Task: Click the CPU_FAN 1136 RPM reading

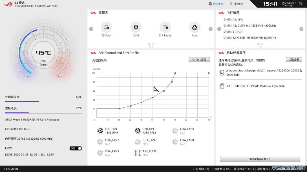Action: [x=111, y=133]
